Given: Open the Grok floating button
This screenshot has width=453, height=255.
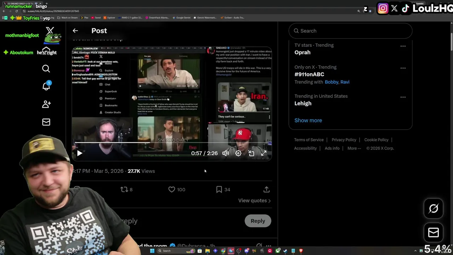Looking at the screenshot, I should (434, 208).
